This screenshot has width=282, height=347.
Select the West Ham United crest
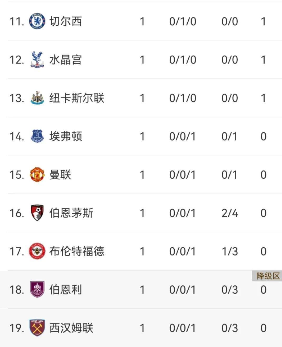coord(37,328)
